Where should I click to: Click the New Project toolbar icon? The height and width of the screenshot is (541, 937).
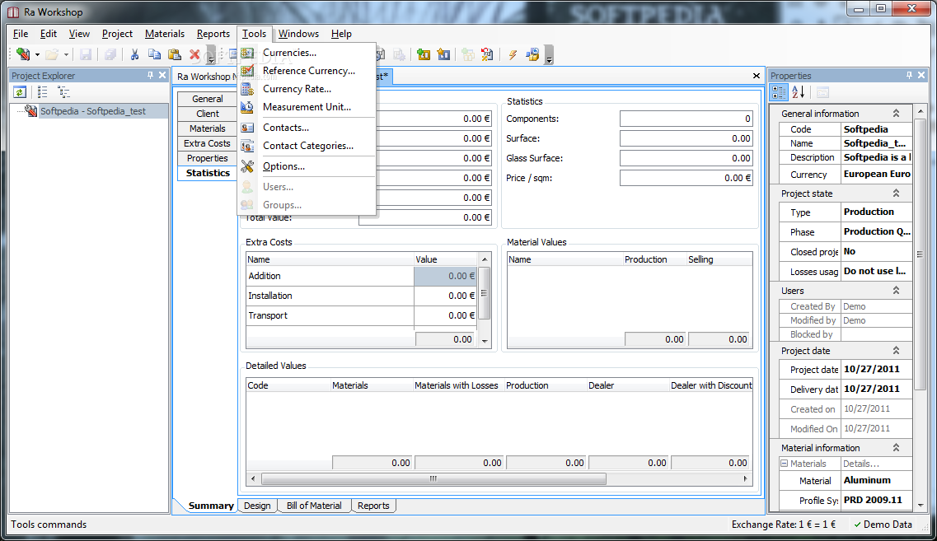tap(23, 54)
